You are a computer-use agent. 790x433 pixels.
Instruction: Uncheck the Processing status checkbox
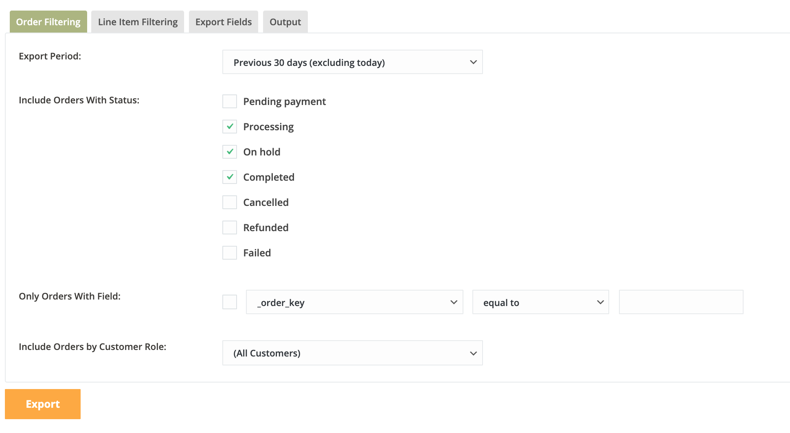(x=230, y=127)
